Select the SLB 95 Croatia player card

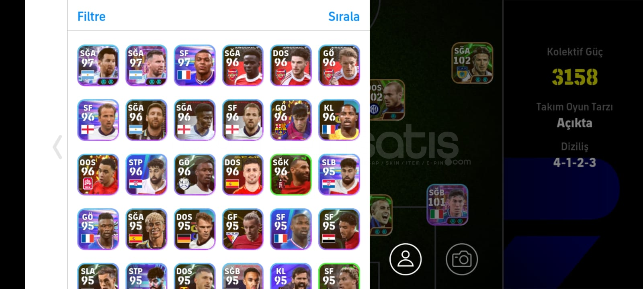coord(339,174)
